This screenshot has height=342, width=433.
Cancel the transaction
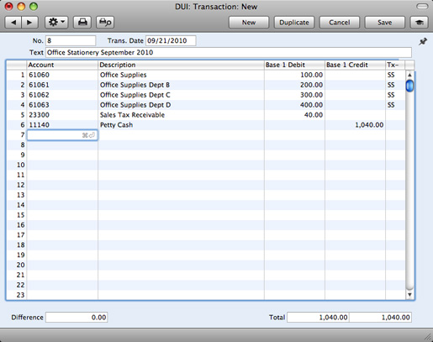coord(340,23)
